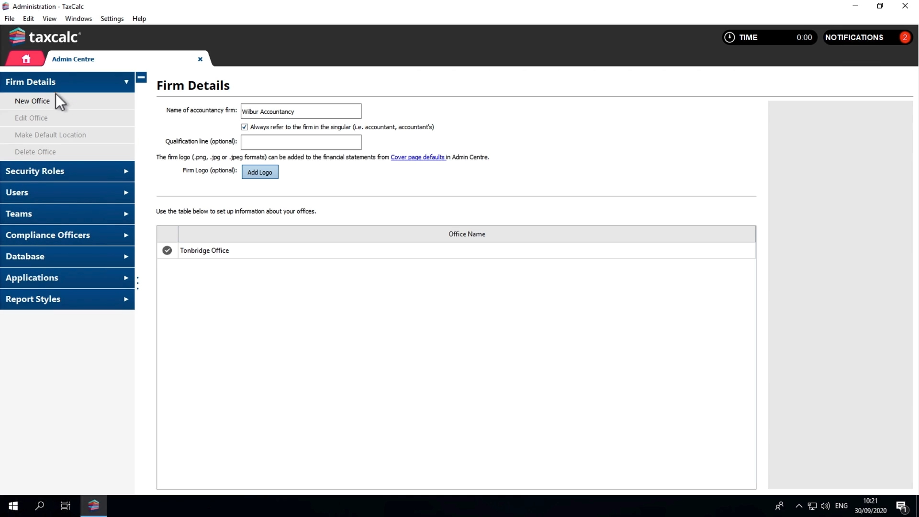
Task: Open the Windows menu
Action: [x=78, y=19]
